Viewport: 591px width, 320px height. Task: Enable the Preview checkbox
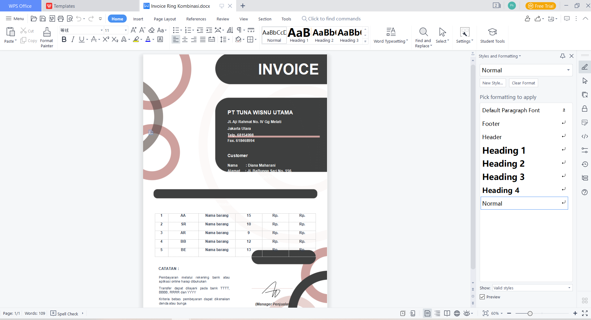(x=483, y=297)
